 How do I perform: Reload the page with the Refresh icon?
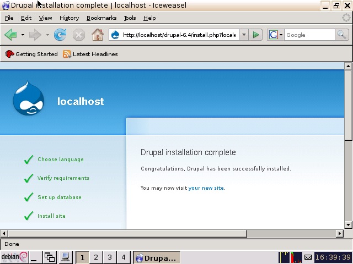(x=60, y=35)
